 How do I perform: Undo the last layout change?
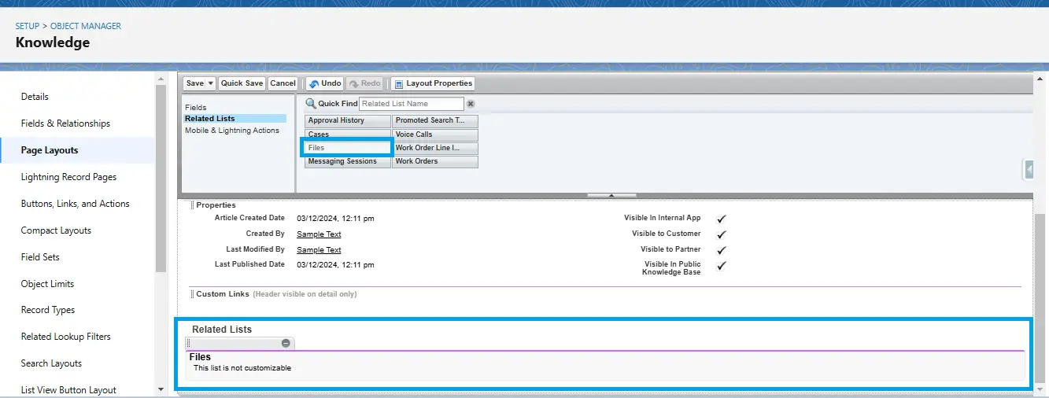324,83
